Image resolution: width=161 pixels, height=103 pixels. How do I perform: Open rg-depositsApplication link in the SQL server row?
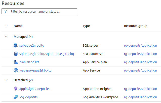140,46
